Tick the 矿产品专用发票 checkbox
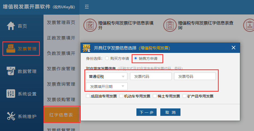The height and width of the screenshot is (131, 254). click(x=184, y=96)
